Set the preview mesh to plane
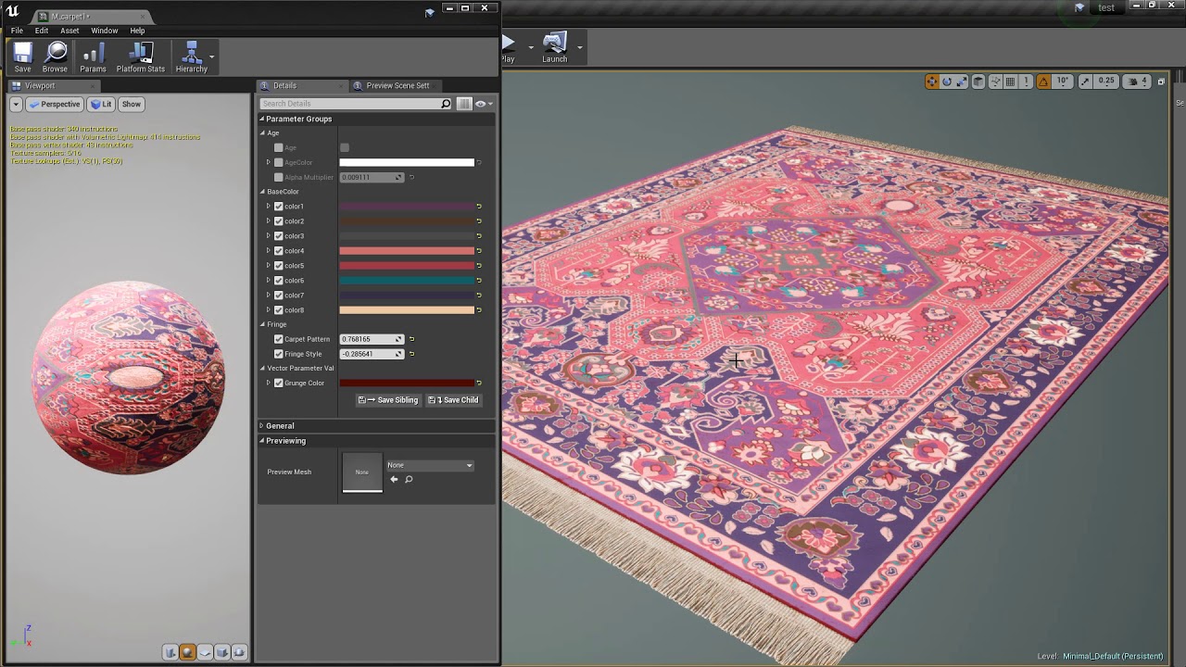Screen dimensions: 1186x667 click(x=205, y=652)
